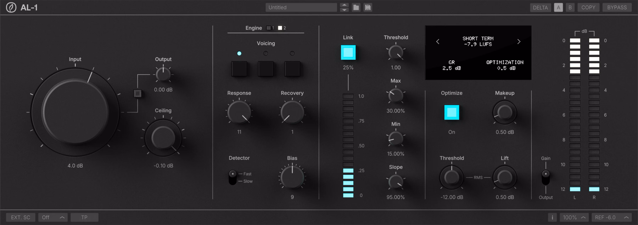Select the third Voicing button
This screenshot has height=225, width=638.
coord(292,69)
